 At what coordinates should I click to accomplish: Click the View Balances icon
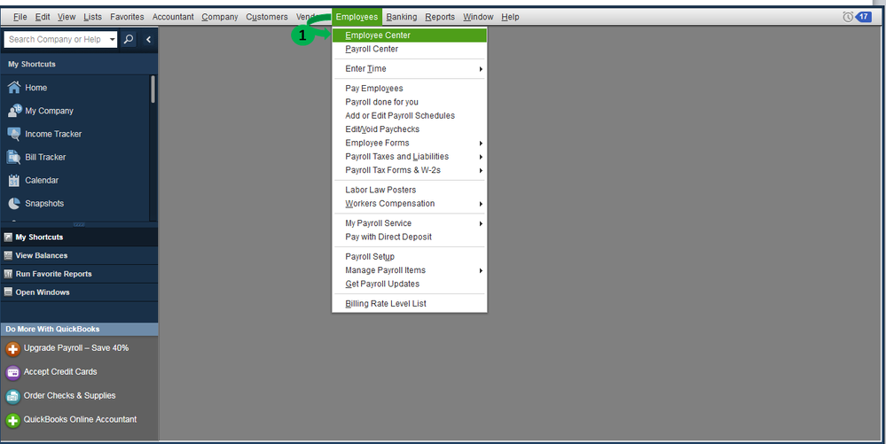[8, 255]
